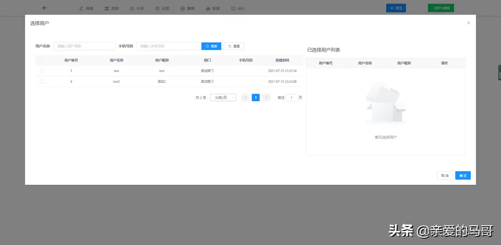Click the 发布 publish icon
The height and width of the screenshot is (245, 501).
point(182,8)
